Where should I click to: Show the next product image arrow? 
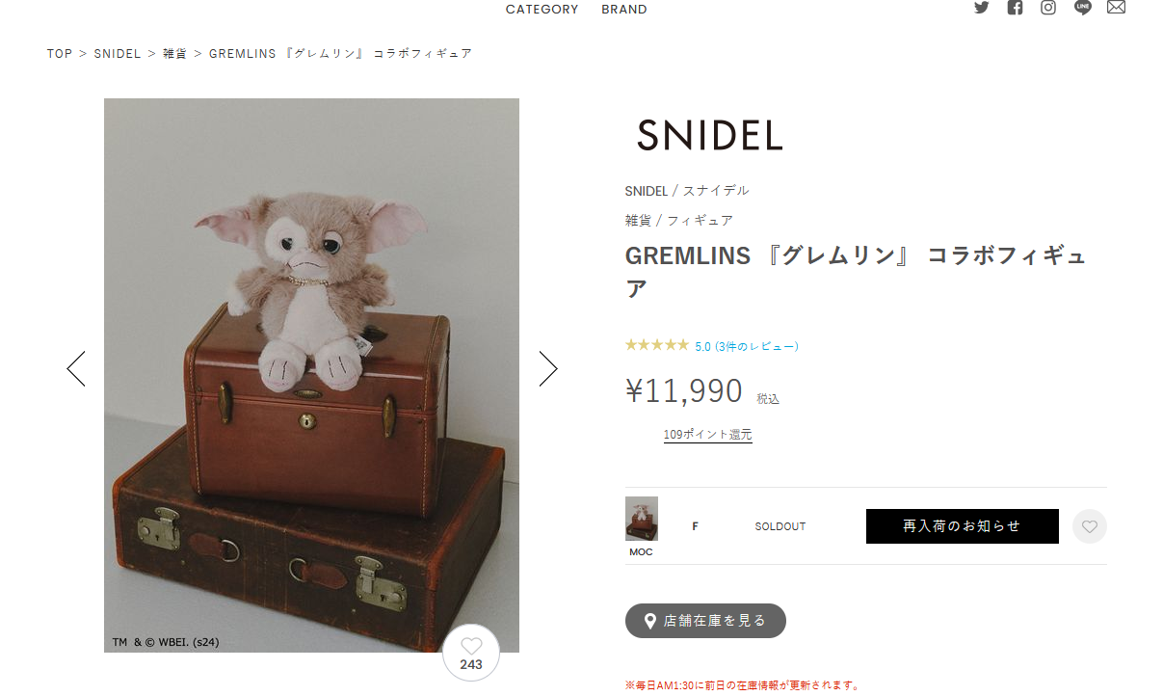[548, 368]
